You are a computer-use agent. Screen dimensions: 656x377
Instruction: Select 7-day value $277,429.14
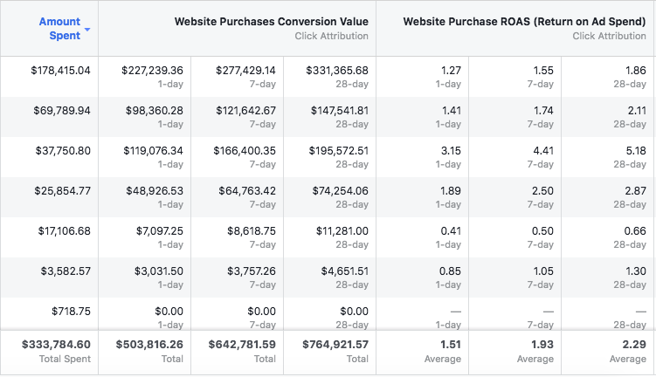point(246,70)
